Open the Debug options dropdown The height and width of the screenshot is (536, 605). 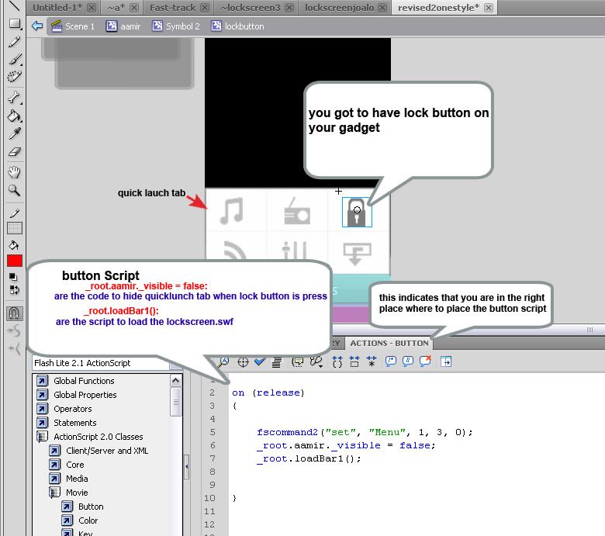click(316, 362)
